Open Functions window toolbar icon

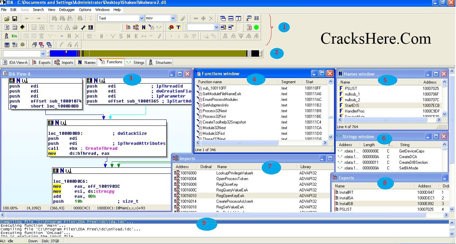[x=151, y=27]
